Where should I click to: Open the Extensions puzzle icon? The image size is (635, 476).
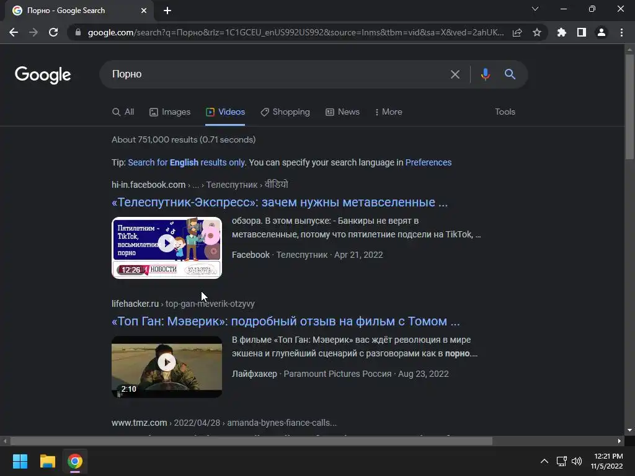(x=562, y=32)
